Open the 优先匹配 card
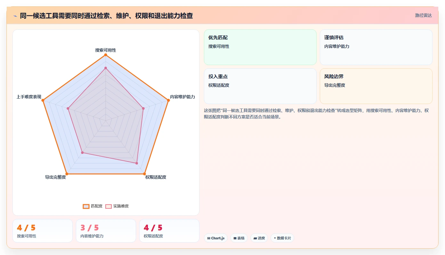Image resolution: width=445 pixels, height=255 pixels. 260,47
